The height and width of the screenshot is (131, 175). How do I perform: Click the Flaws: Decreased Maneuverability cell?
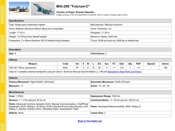[x=131, y=106]
